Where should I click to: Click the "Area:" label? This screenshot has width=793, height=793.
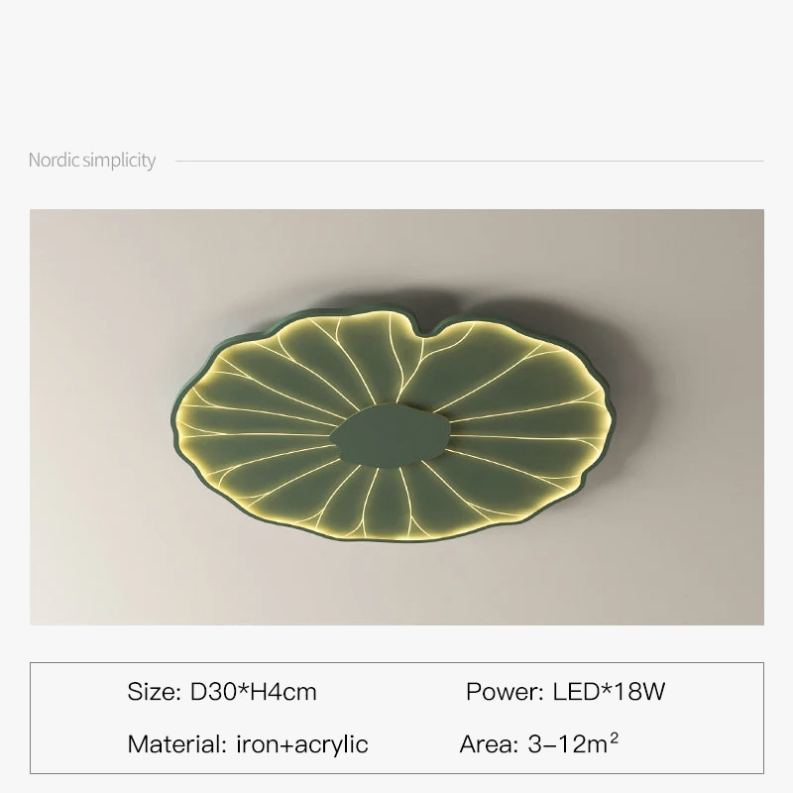488,744
